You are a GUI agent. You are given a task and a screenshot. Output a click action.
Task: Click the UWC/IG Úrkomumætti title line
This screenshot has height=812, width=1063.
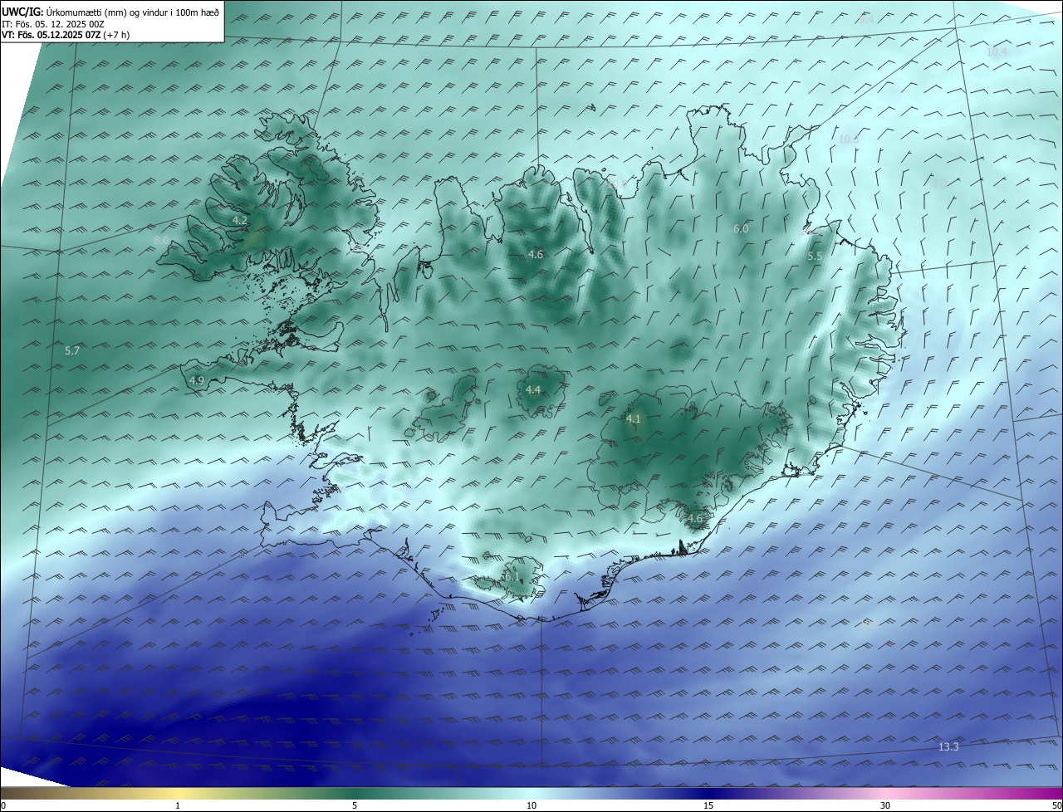tap(111, 12)
